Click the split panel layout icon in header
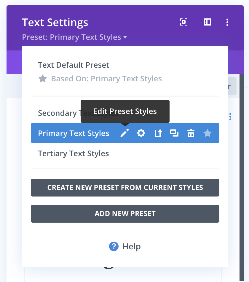Image resolution: width=249 pixels, height=282 pixels. tap(207, 22)
